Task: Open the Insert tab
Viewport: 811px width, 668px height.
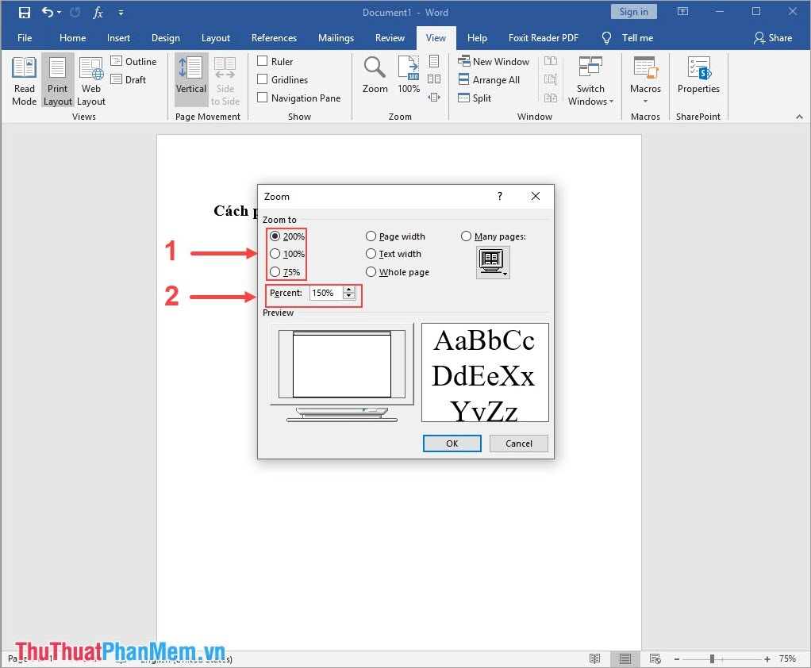Action: click(x=118, y=38)
